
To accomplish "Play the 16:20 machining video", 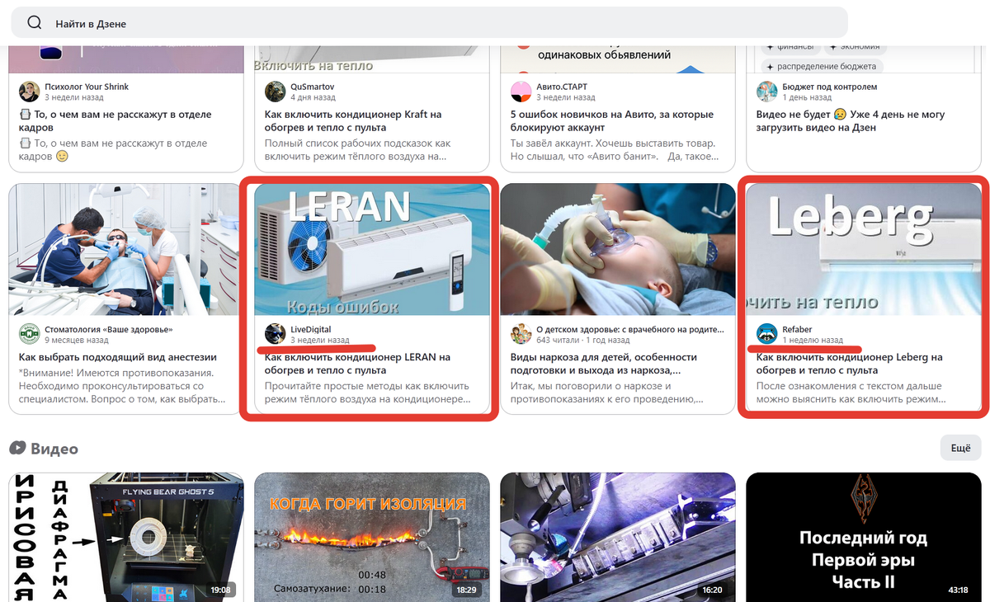I will 618,537.
